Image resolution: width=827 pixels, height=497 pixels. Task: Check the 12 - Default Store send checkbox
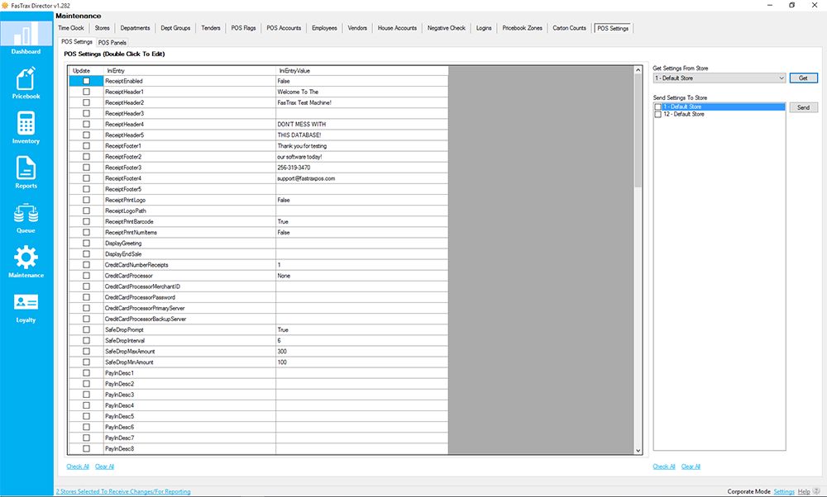point(657,114)
